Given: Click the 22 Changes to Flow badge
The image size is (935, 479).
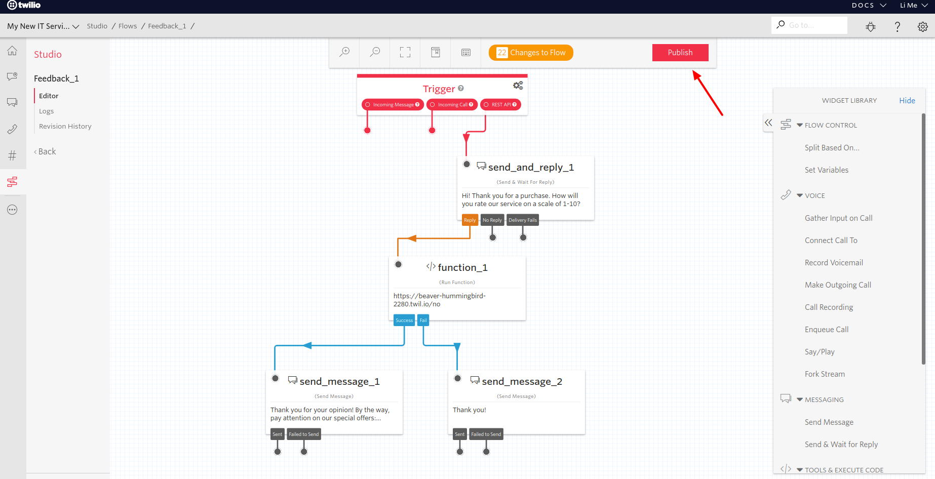Looking at the screenshot, I should click(530, 52).
